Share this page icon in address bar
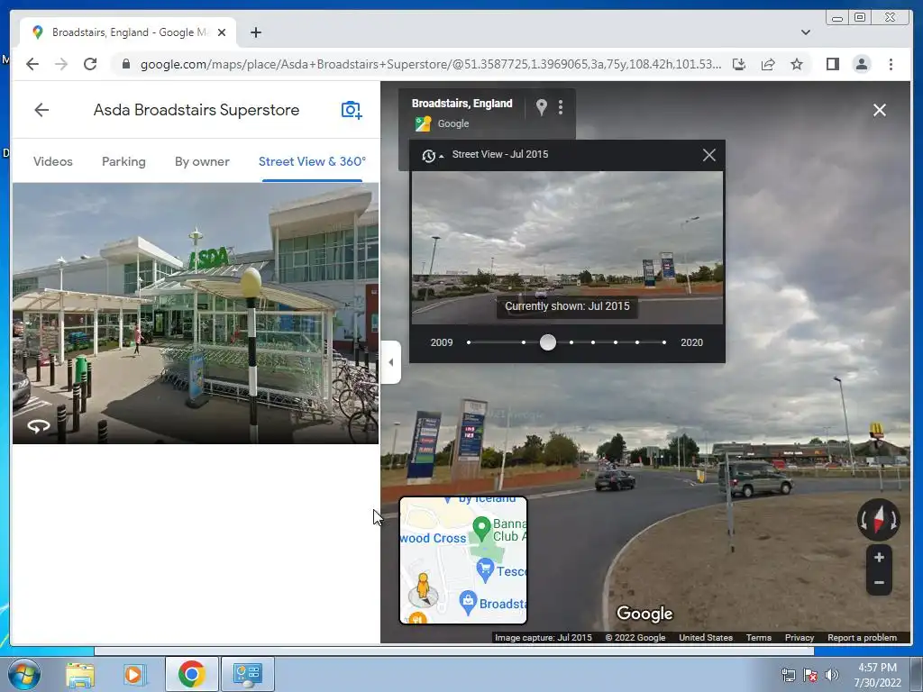Image resolution: width=923 pixels, height=692 pixels. click(768, 64)
